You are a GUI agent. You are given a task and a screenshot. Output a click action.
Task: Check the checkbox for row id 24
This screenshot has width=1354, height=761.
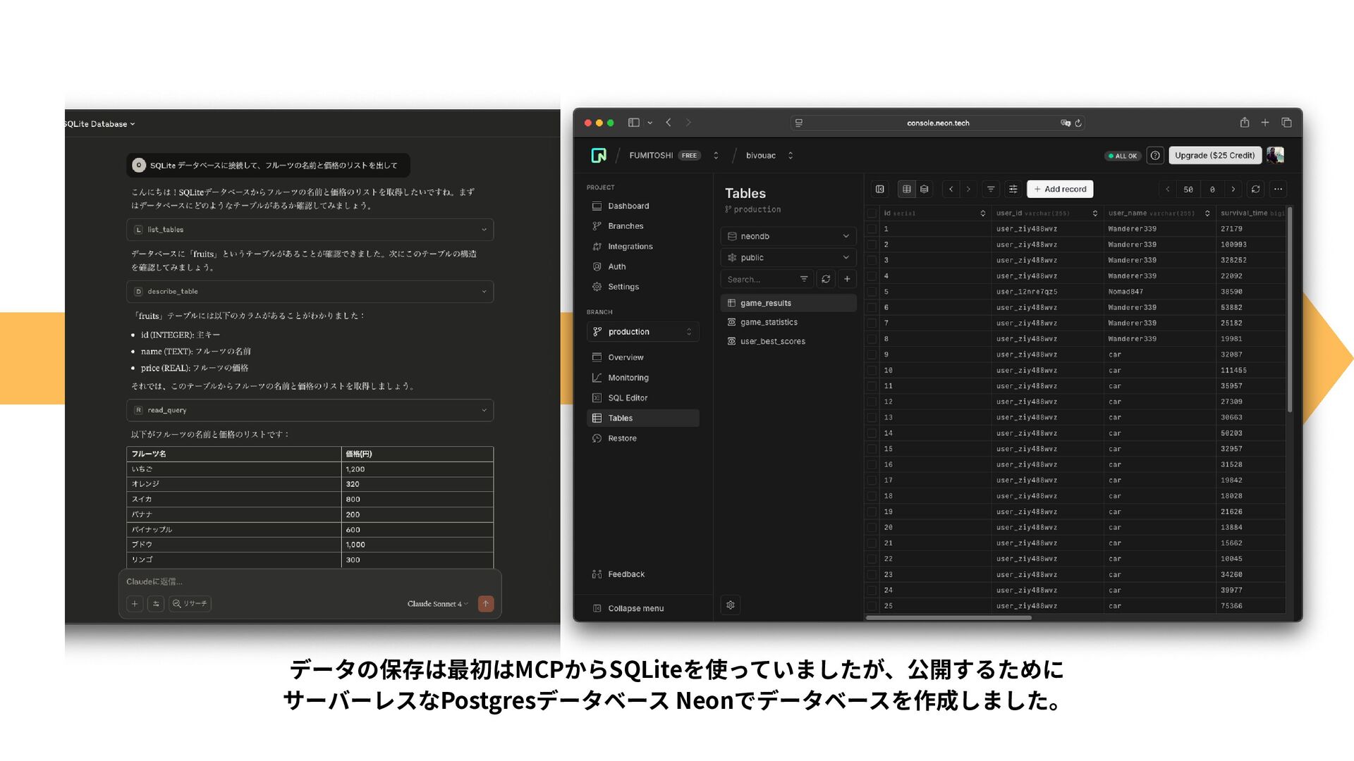[872, 590]
